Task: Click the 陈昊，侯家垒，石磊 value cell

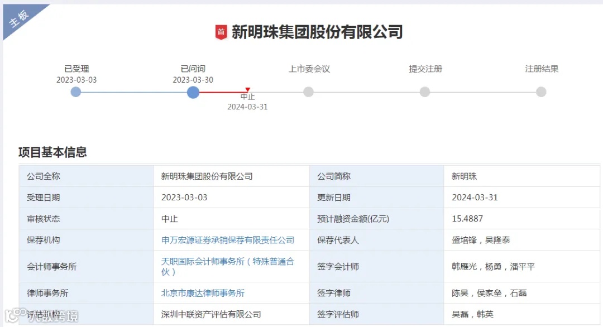Action: (522, 293)
